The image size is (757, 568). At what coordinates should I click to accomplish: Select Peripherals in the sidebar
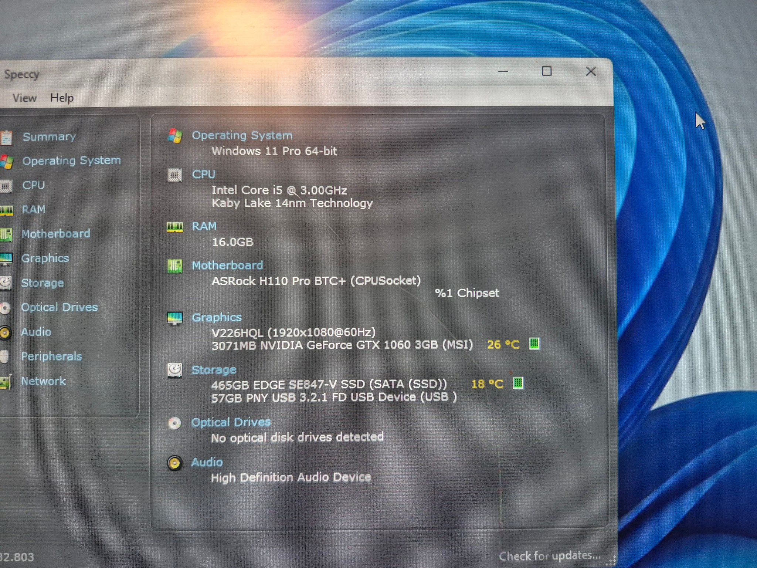(x=51, y=356)
